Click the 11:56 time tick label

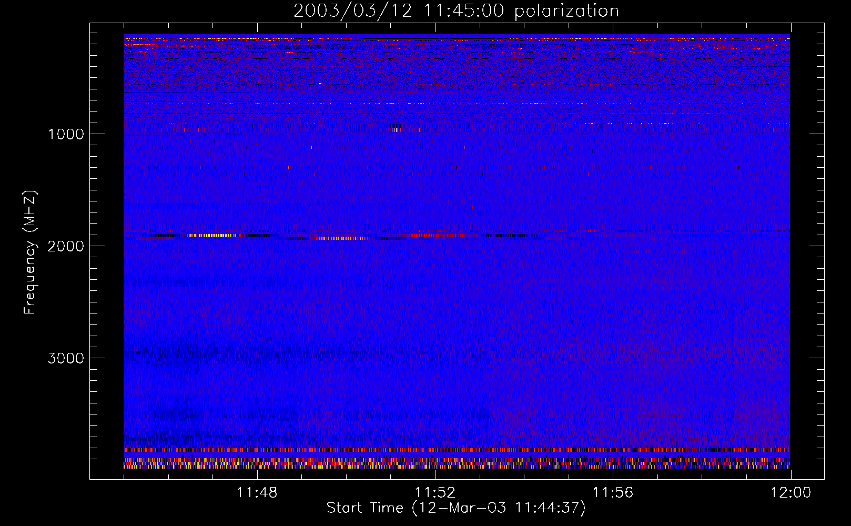click(613, 493)
